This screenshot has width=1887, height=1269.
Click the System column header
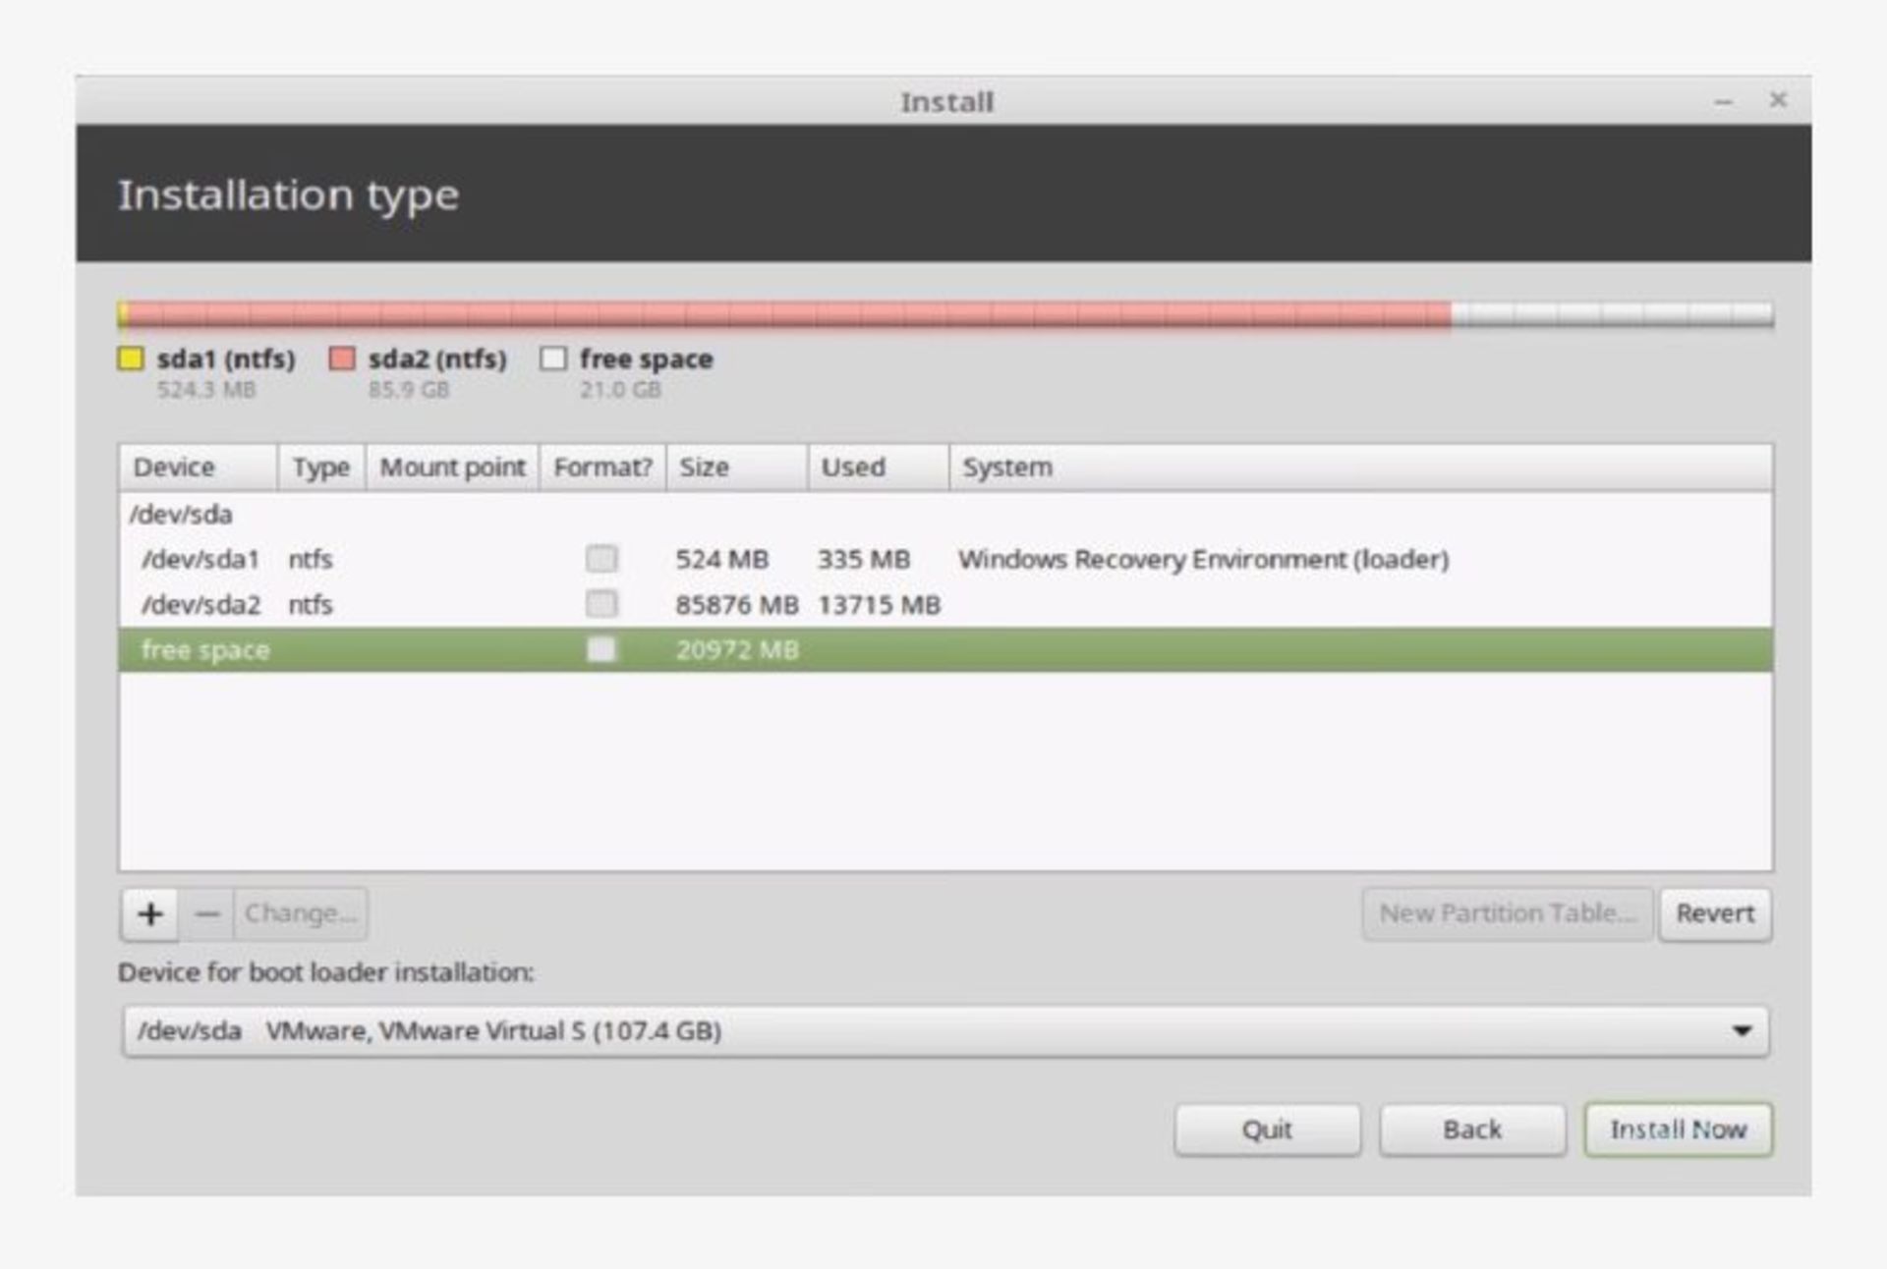tap(1361, 468)
